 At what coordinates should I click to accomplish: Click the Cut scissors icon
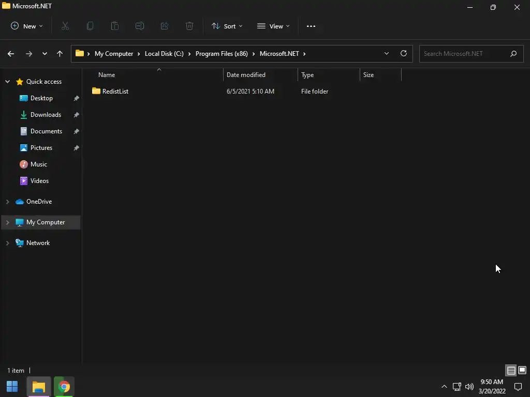pyautogui.click(x=65, y=26)
